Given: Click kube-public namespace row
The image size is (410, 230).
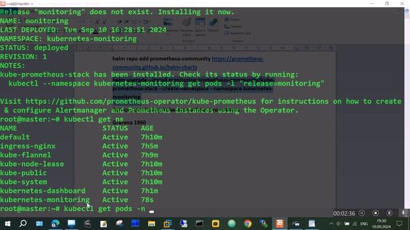Looking at the screenshot, I should (81, 173).
